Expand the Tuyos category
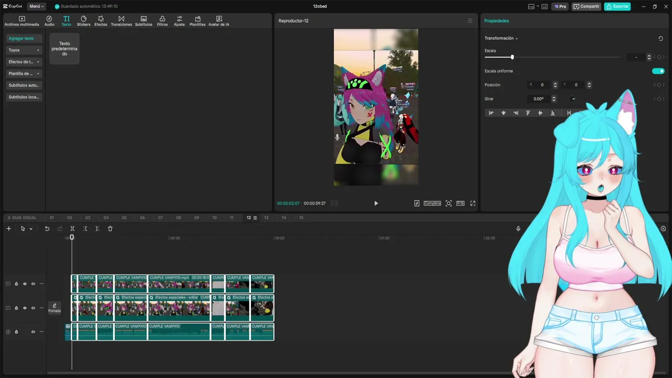This screenshot has width=672, height=378. tap(24, 50)
